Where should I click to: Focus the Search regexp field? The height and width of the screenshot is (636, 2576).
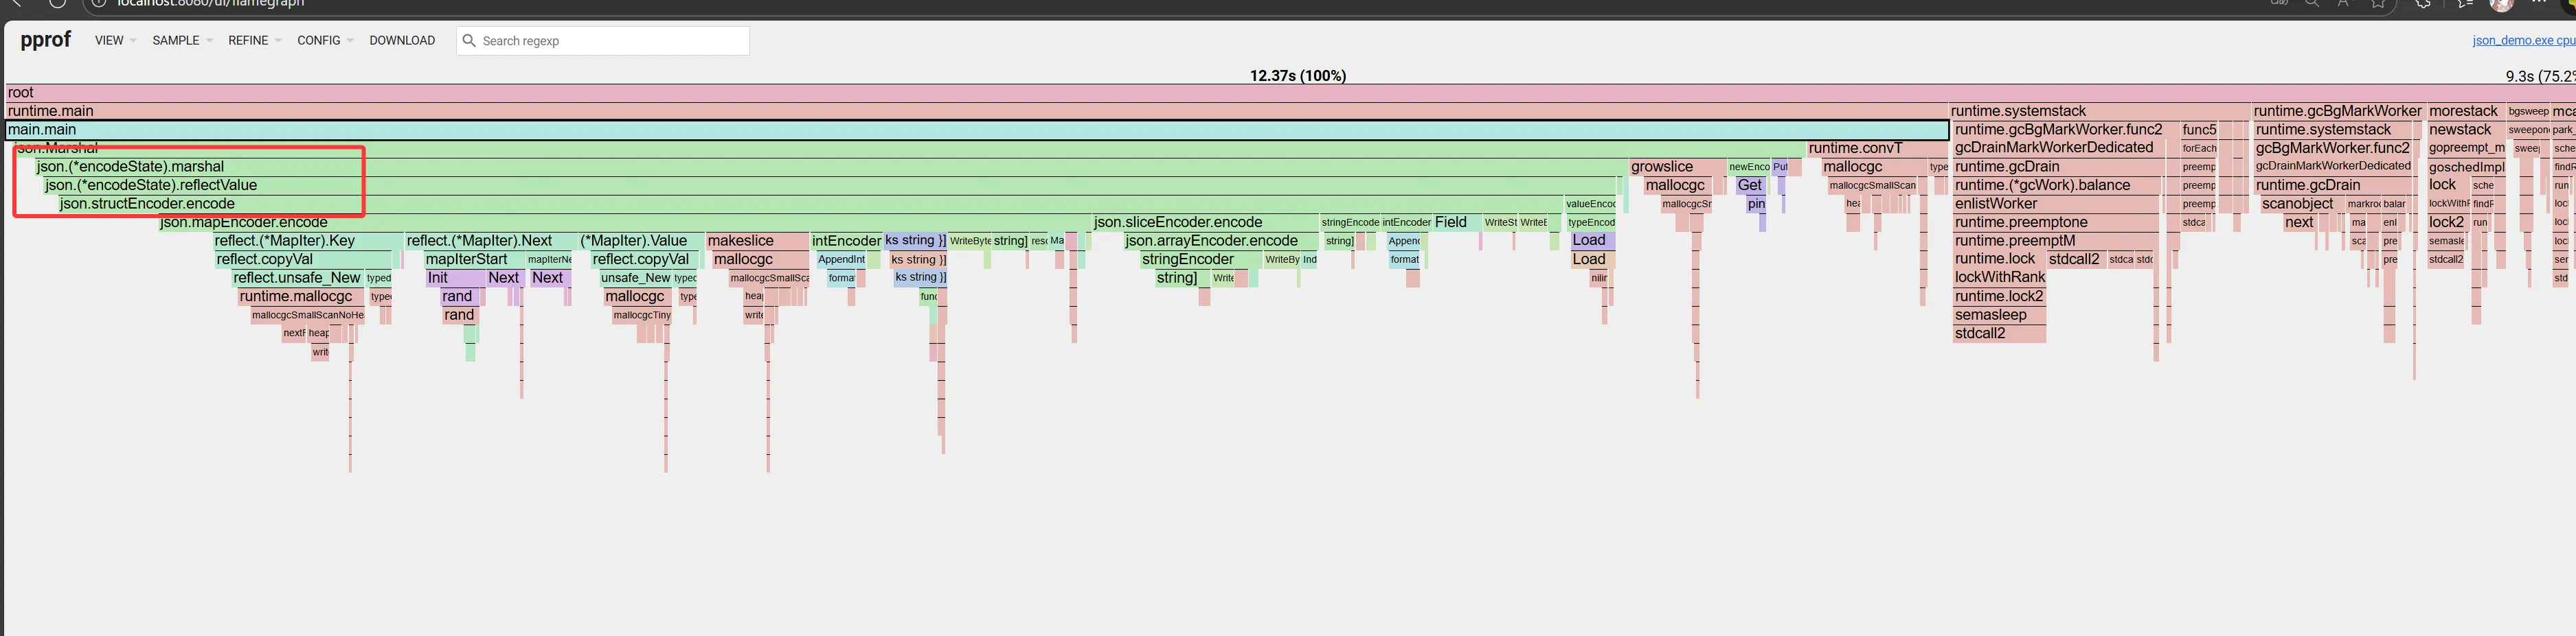pyautogui.click(x=610, y=41)
